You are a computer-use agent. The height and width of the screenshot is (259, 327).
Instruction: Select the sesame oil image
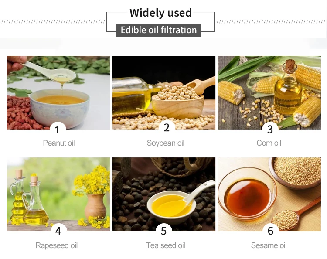click(x=269, y=194)
